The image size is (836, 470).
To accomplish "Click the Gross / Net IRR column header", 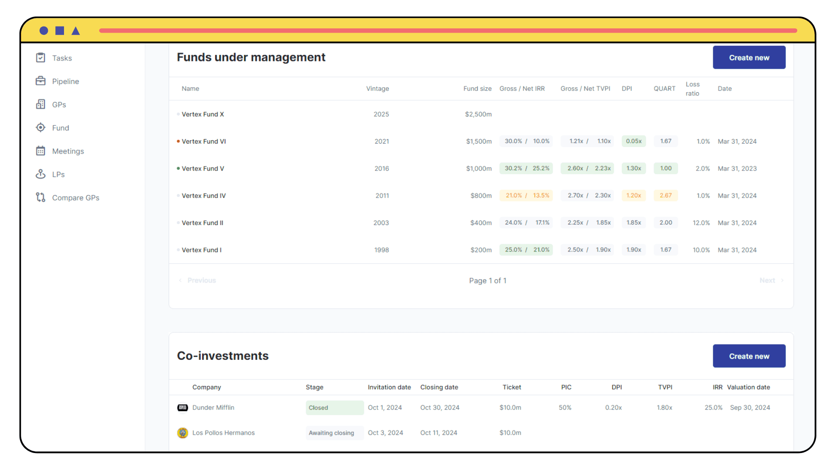I will 522,89.
